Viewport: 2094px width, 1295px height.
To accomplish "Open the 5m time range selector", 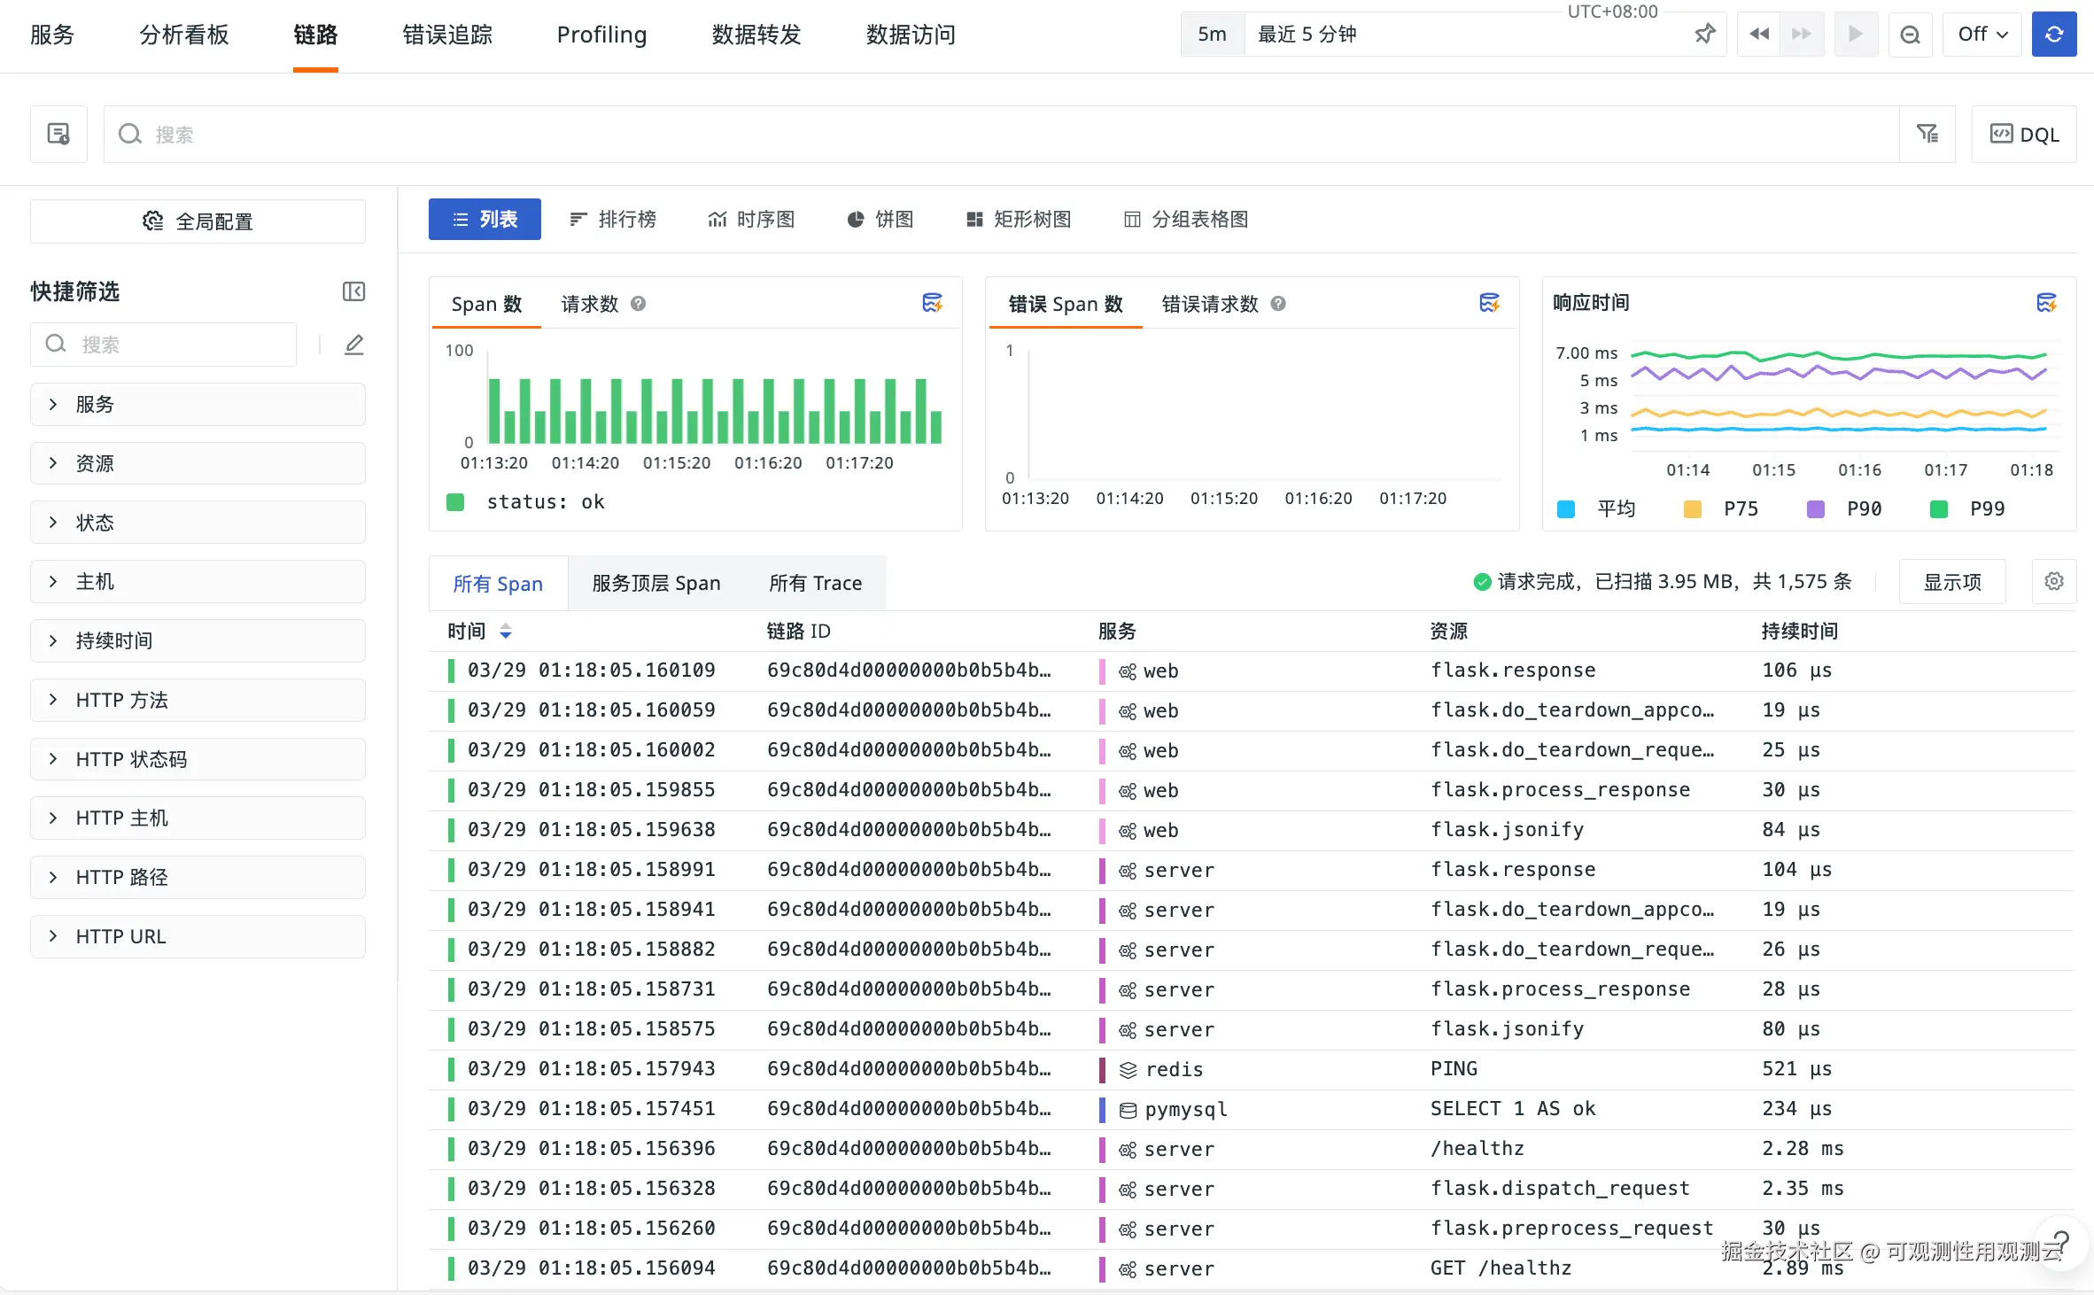I will pyautogui.click(x=1213, y=35).
